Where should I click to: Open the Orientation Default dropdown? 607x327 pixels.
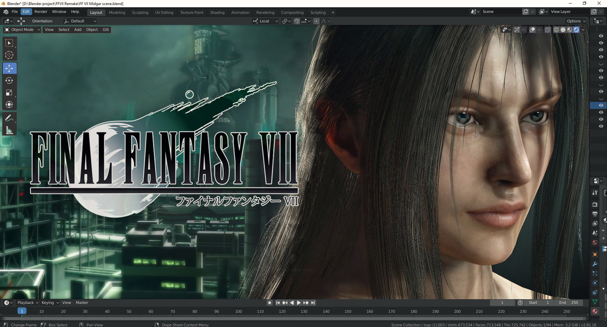(x=80, y=21)
